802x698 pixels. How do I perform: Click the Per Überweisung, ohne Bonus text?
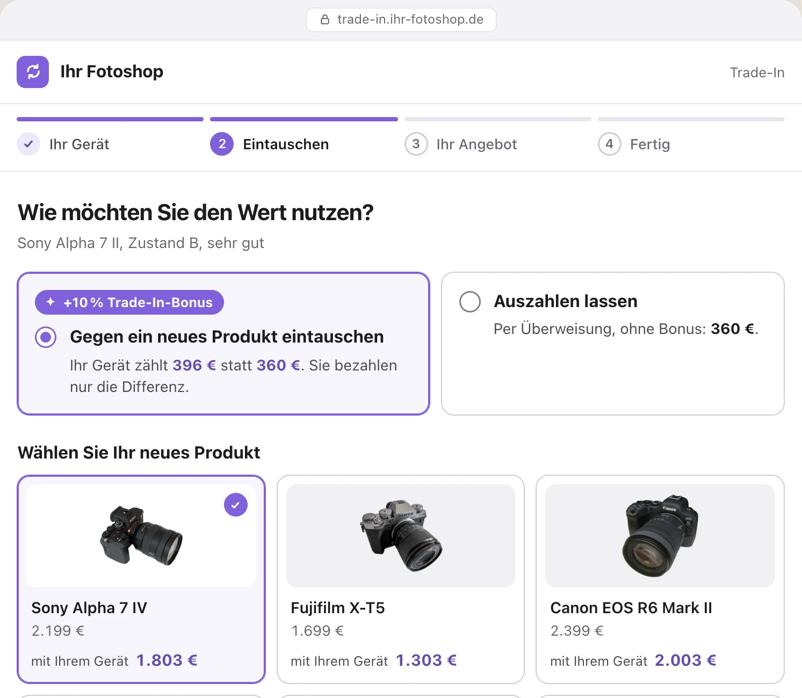pos(600,329)
